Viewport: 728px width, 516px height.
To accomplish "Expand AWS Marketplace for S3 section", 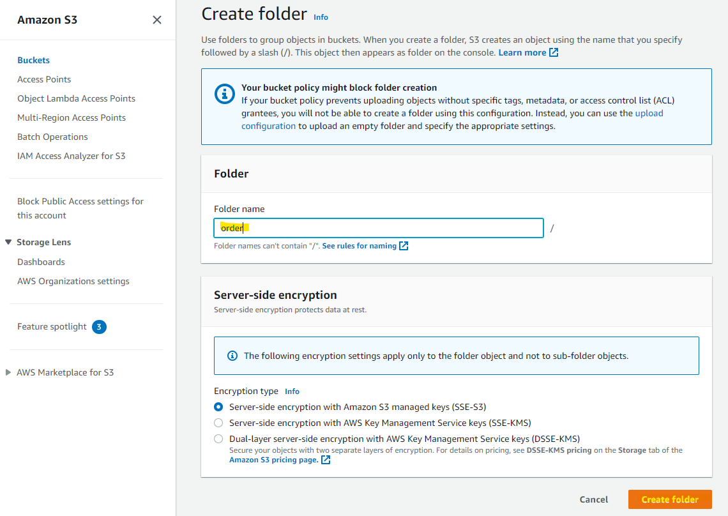I will pyautogui.click(x=8, y=372).
